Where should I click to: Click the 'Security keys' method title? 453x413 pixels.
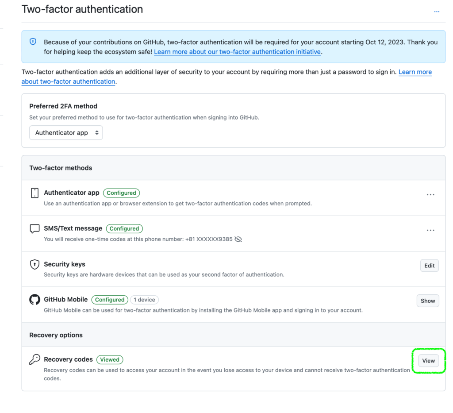click(x=65, y=264)
